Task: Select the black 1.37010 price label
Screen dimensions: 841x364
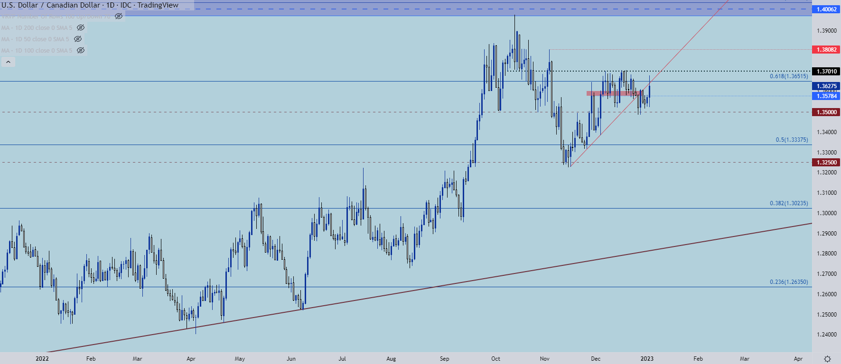Action: (826, 72)
